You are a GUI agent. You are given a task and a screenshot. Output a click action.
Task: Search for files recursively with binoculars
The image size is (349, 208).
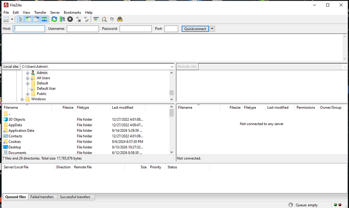(x=120, y=19)
